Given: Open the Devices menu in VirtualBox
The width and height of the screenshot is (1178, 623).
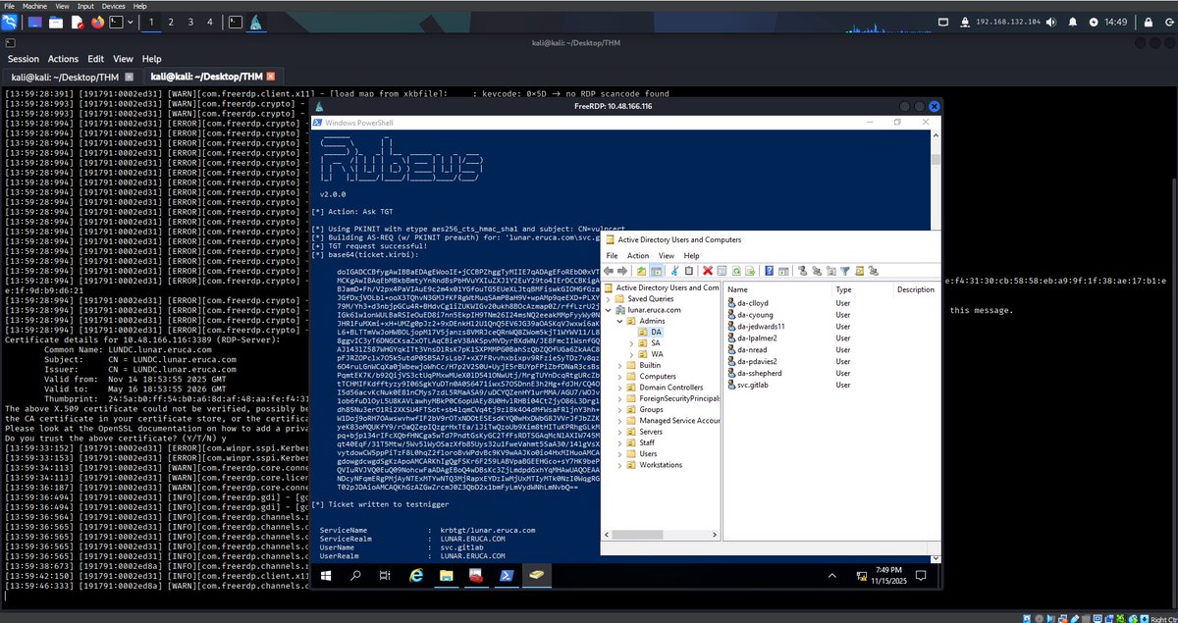Looking at the screenshot, I should click(x=113, y=4).
